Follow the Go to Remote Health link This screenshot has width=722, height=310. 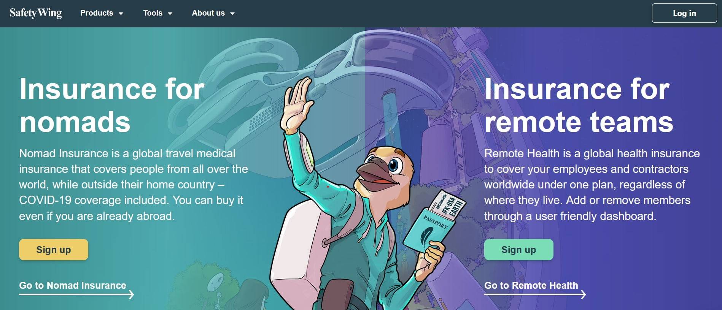pos(531,285)
